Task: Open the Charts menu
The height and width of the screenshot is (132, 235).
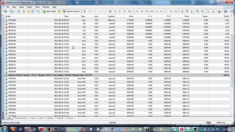Action: click(x=29, y=7)
